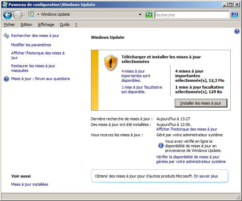Click '4 mises à jour importantes sont disponibles'
This screenshot has height=201, width=242.
[x=136, y=76]
